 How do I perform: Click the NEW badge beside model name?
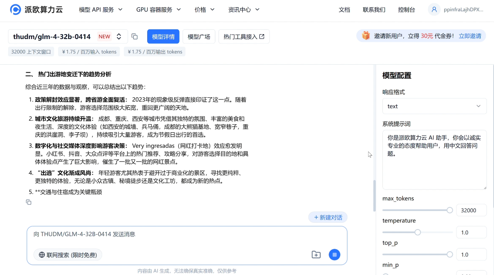click(104, 37)
